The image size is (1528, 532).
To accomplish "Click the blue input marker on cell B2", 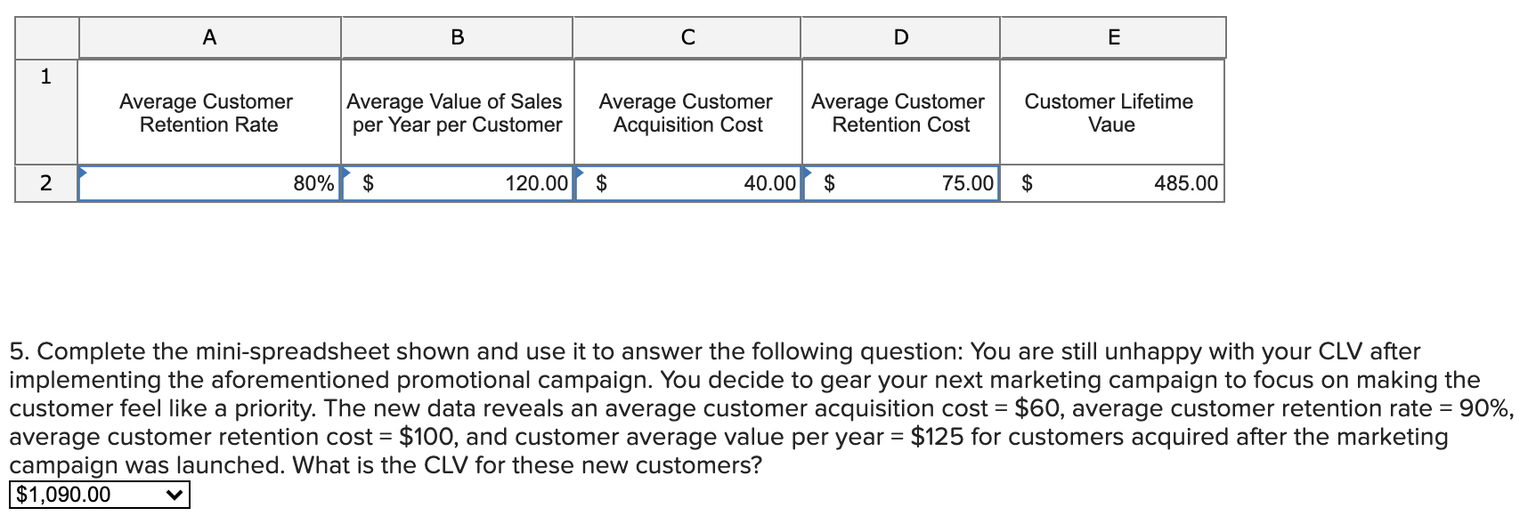I will click(347, 171).
